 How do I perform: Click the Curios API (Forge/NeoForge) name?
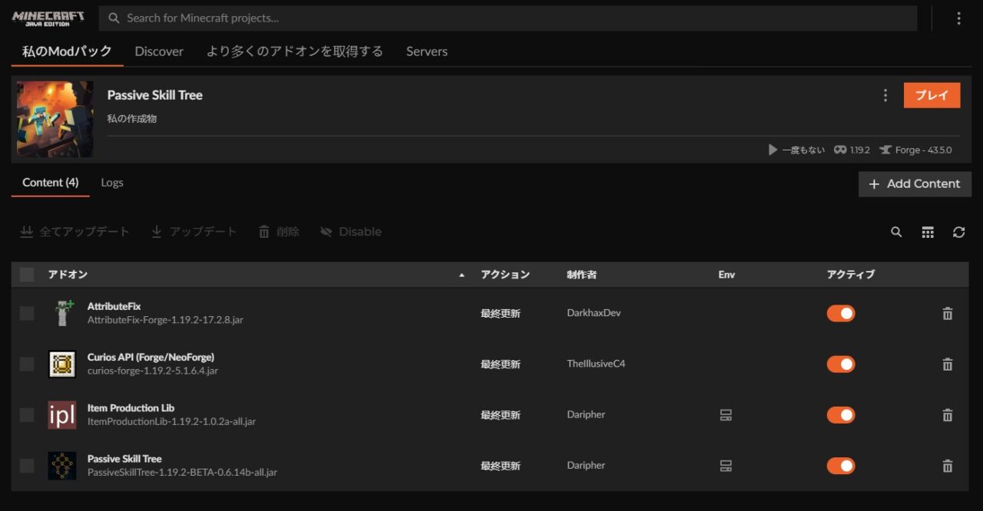coord(151,357)
